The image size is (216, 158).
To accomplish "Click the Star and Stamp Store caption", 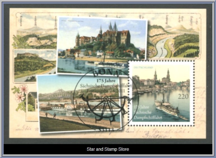I will tap(108, 149).
